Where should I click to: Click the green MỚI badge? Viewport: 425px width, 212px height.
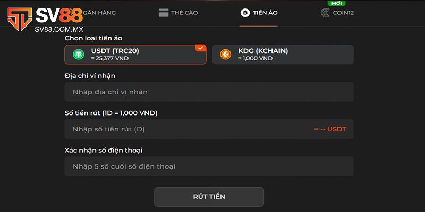click(x=337, y=3)
